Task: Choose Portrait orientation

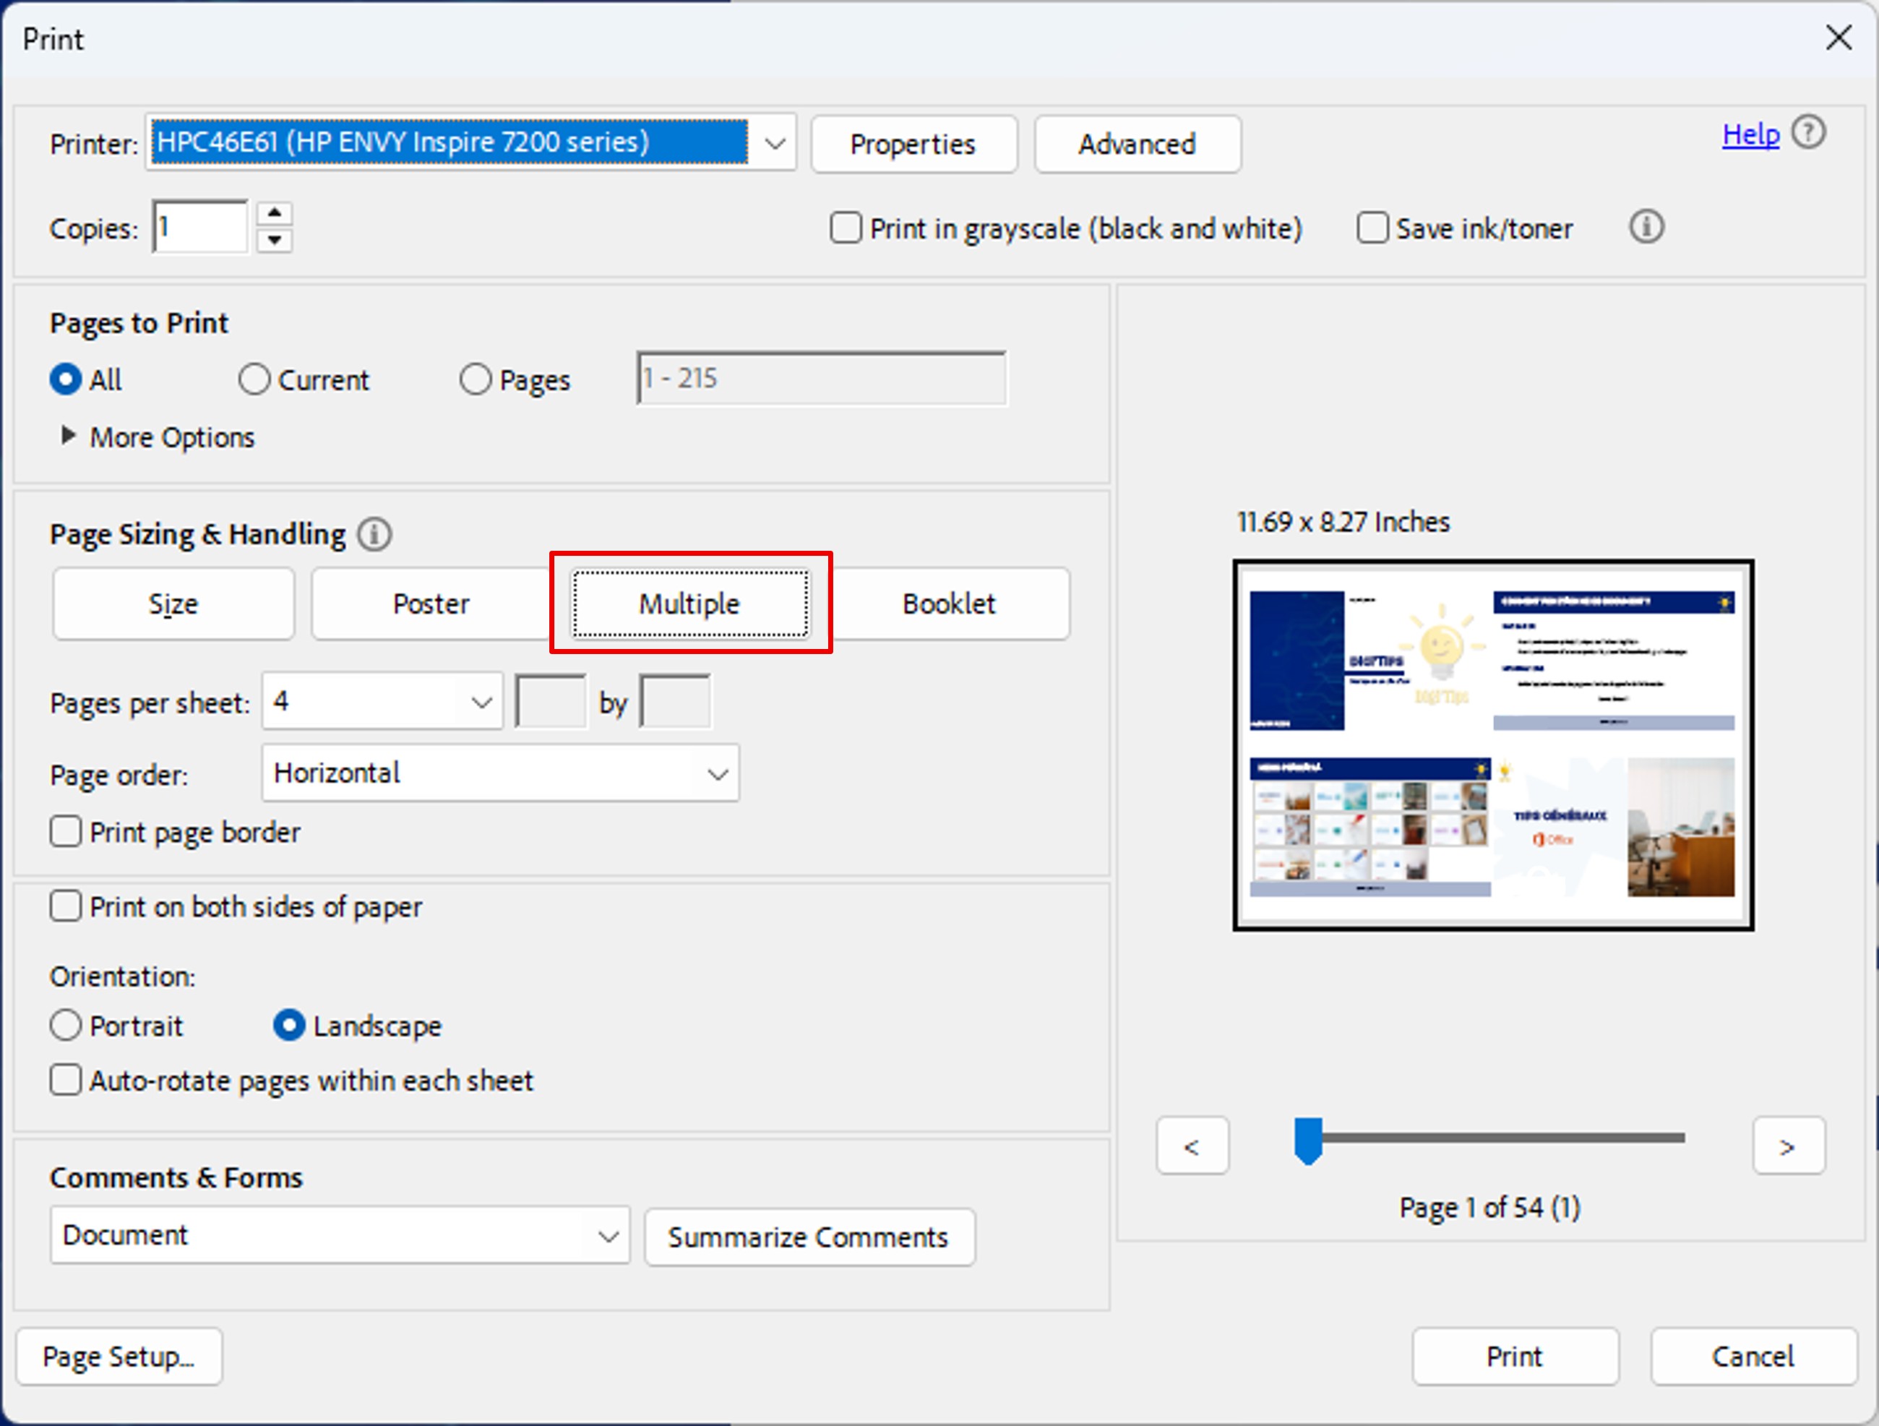Action: 66,1025
